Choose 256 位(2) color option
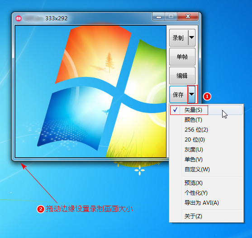252x238 pixels. pos(206,129)
